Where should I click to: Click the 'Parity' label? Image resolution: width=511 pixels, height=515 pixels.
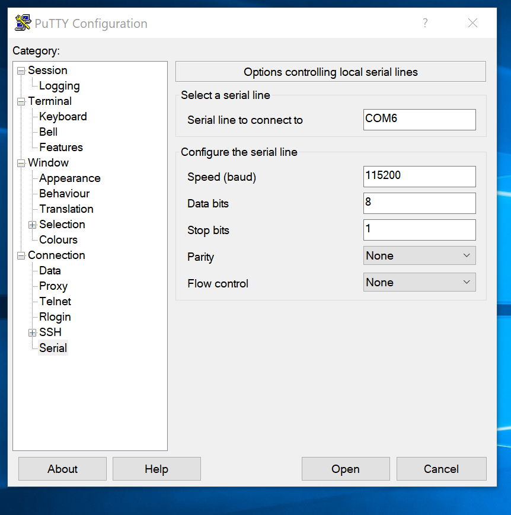coord(200,257)
